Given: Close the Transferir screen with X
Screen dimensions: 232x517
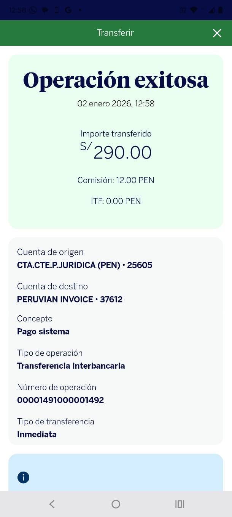Looking at the screenshot, I should 217,33.
